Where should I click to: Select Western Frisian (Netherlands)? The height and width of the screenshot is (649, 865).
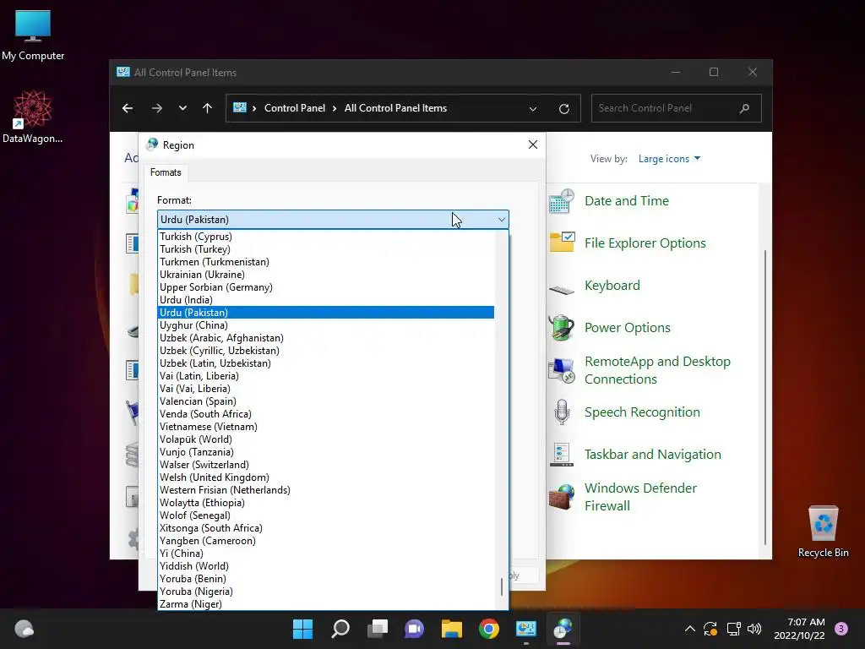[325, 490]
